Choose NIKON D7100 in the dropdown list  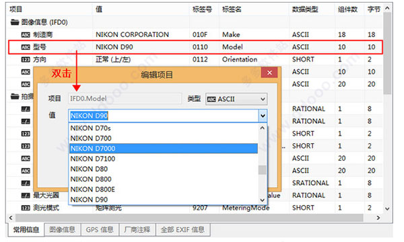point(164,159)
